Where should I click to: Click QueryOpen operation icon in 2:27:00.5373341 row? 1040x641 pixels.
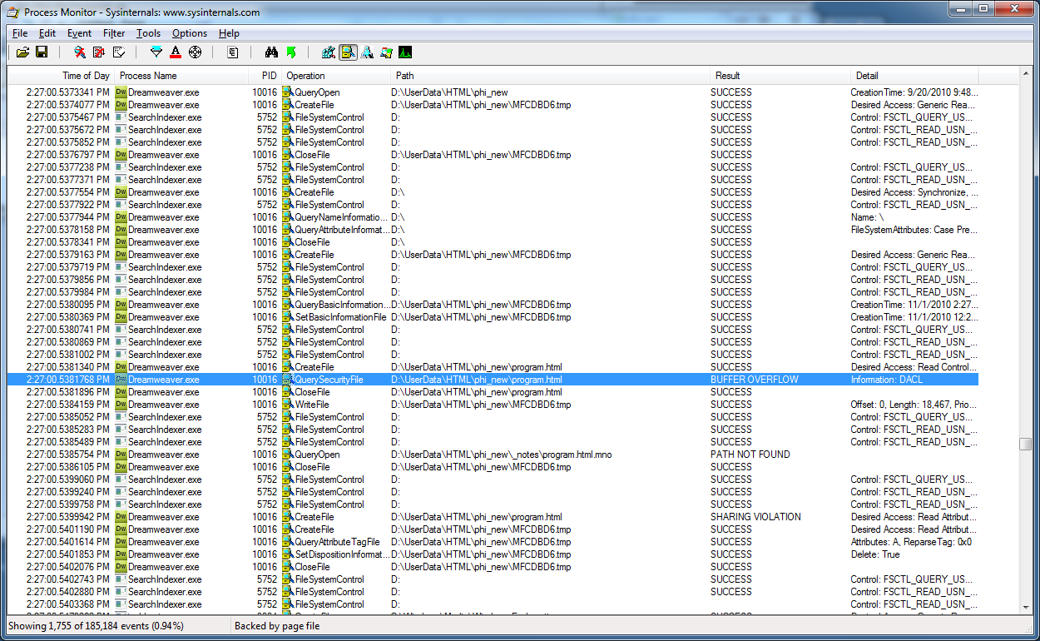[x=288, y=92]
